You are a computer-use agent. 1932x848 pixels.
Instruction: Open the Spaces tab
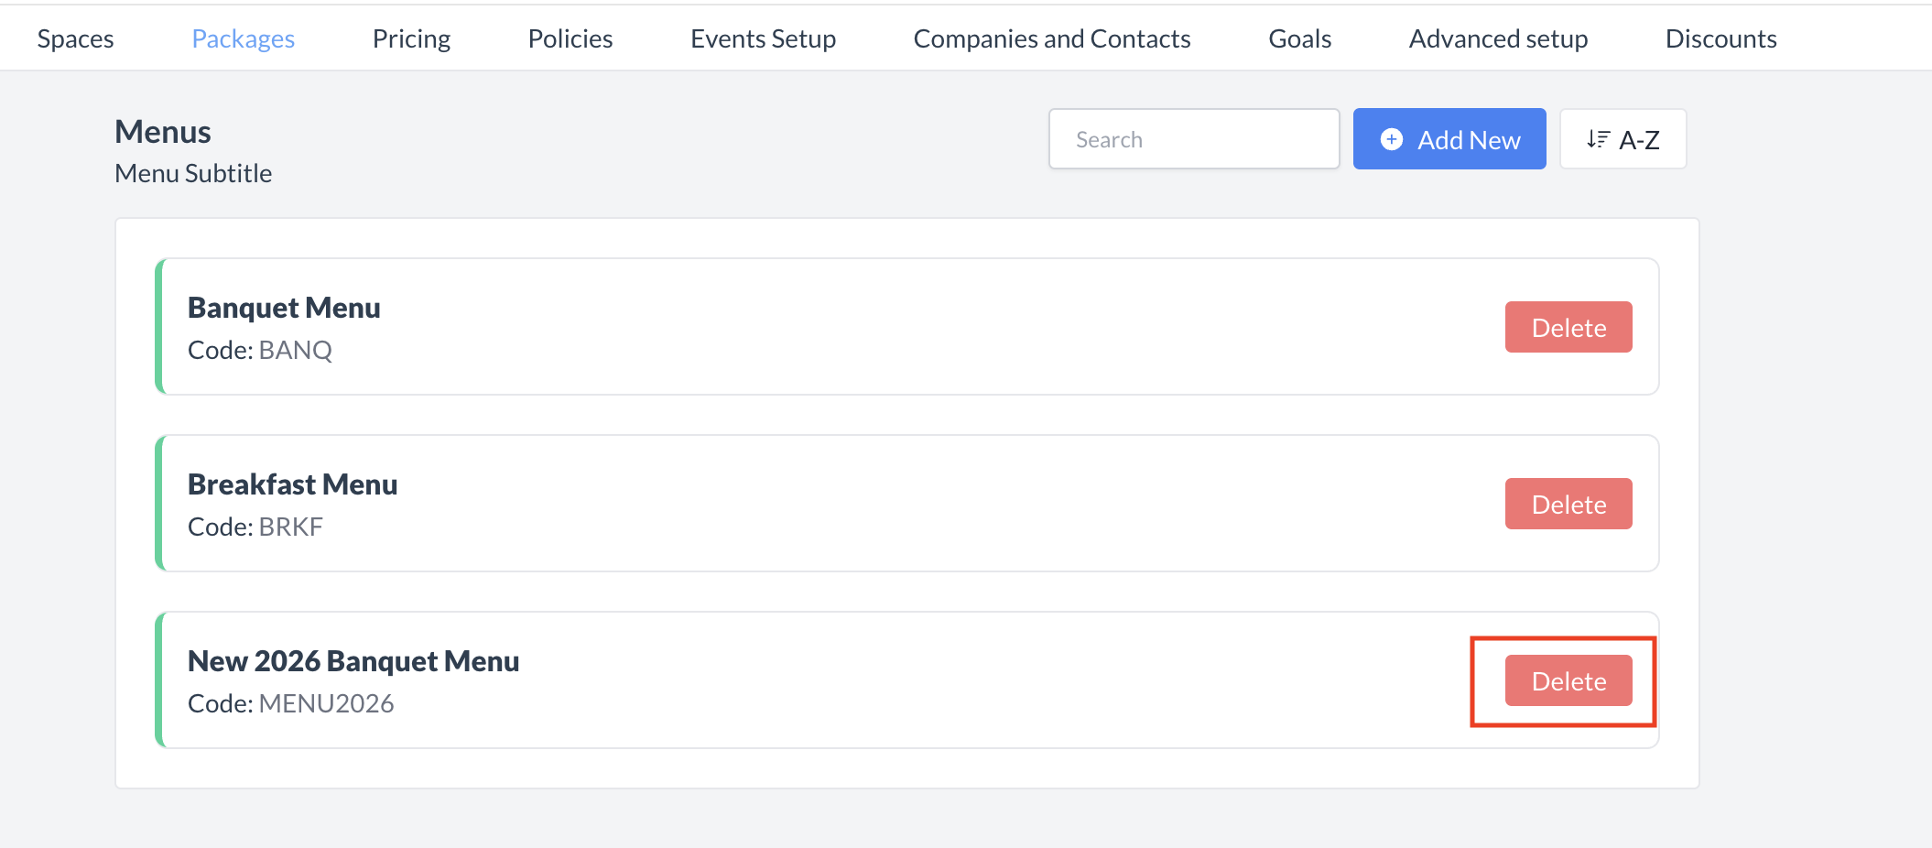76,38
